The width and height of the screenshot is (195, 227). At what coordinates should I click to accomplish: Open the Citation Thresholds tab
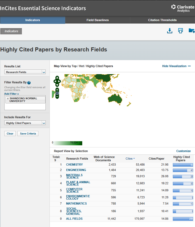[162, 20]
